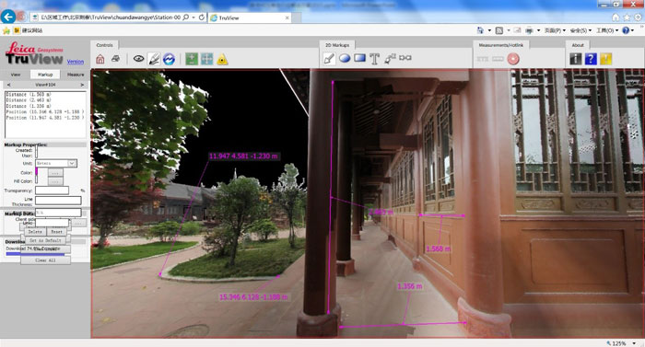The width and height of the screenshot is (645, 347).
Task: Click the yellow triangle scanner position icon
Action: (222, 59)
